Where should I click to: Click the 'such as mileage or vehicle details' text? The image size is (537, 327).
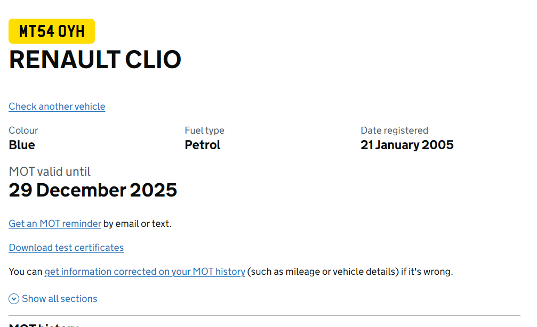tap(323, 271)
